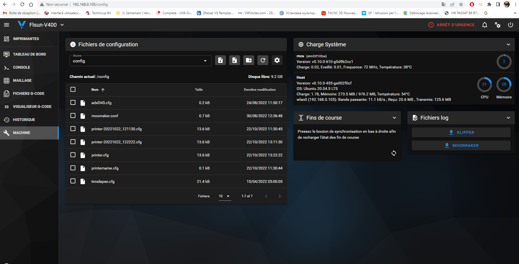Collapse the Fins de course panel
This screenshot has width=519, height=264.
click(x=394, y=118)
